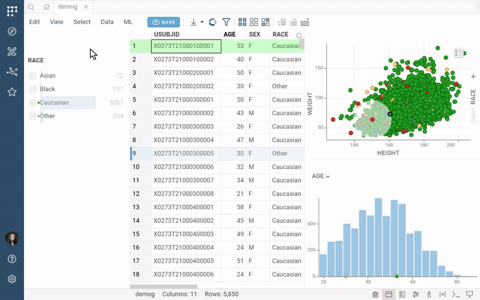Click the add columns icon in toolbar
Screen dimensions: 480x300
coord(293,22)
